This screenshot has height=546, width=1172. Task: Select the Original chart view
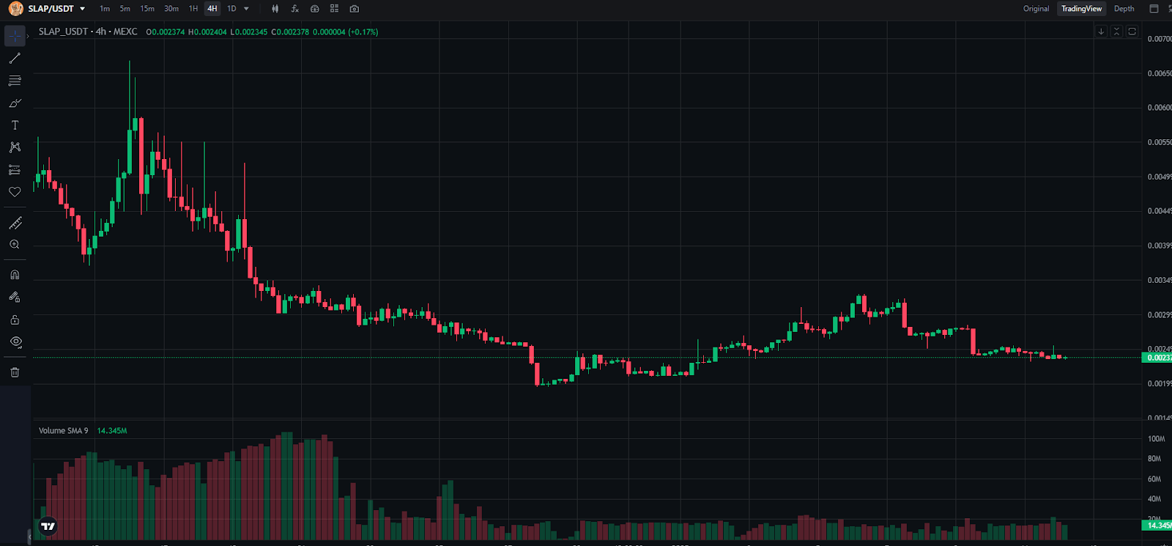click(1036, 8)
